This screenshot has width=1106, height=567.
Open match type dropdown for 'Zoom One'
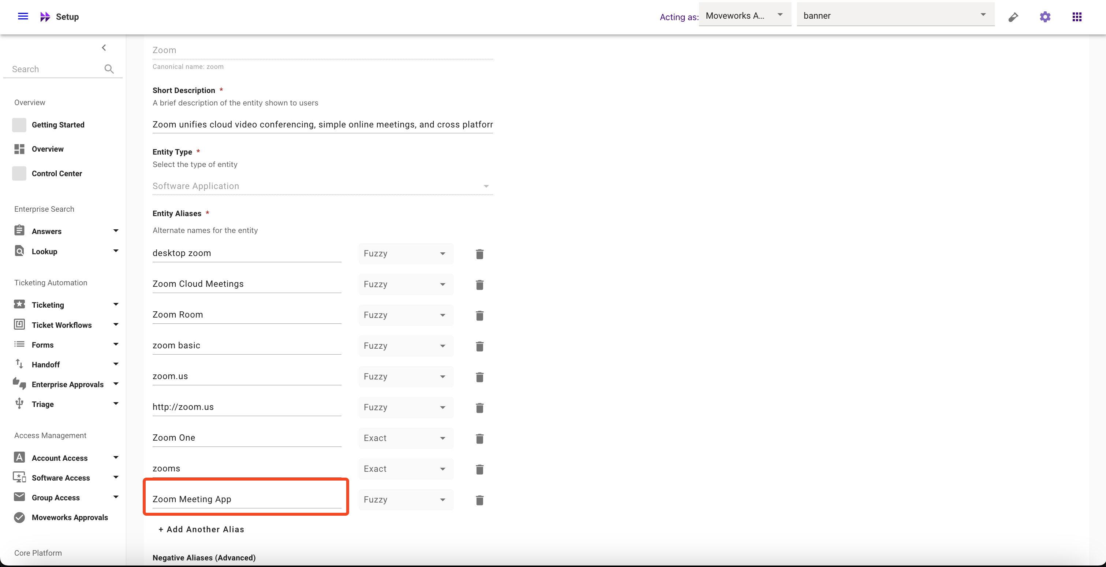click(405, 438)
